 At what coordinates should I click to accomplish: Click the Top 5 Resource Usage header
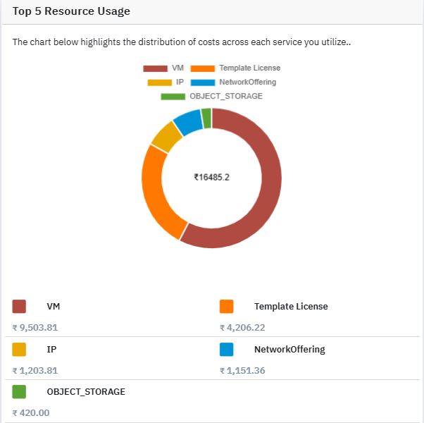click(71, 11)
